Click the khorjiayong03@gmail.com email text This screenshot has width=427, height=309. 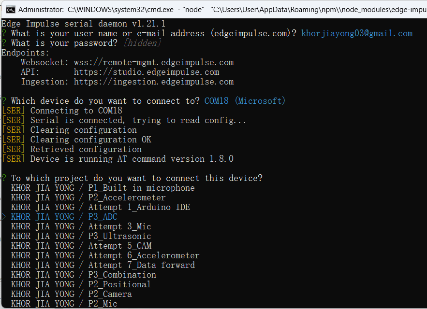[x=357, y=33]
